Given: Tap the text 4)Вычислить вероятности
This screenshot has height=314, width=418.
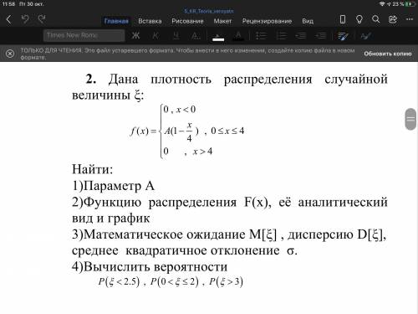Looking at the screenshot, I should pos(150,266).
